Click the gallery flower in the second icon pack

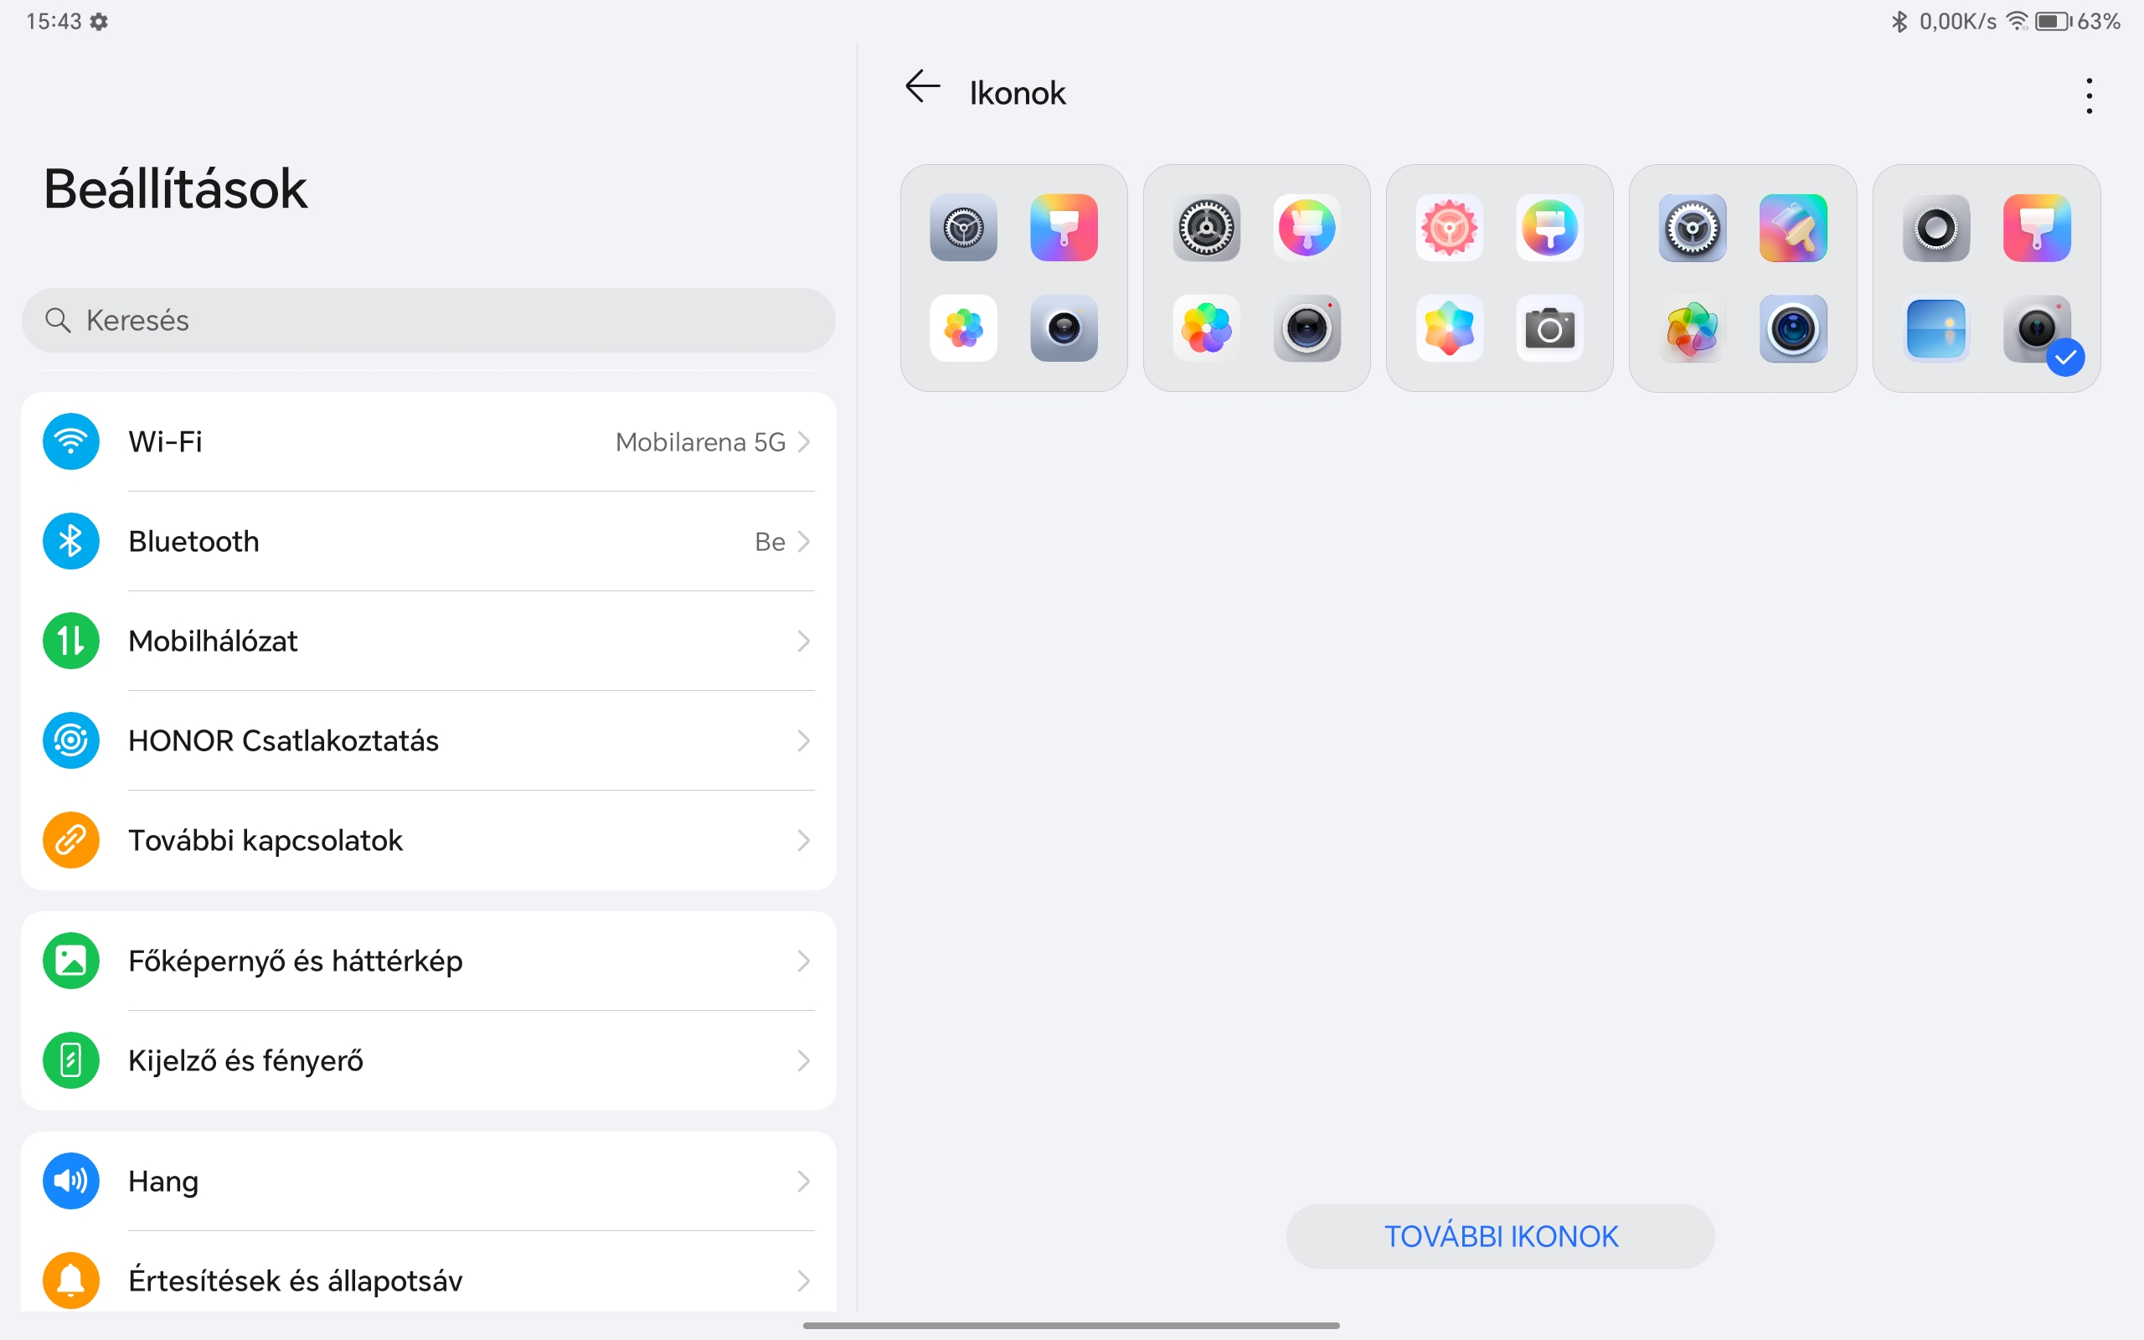pos(1206,329)
